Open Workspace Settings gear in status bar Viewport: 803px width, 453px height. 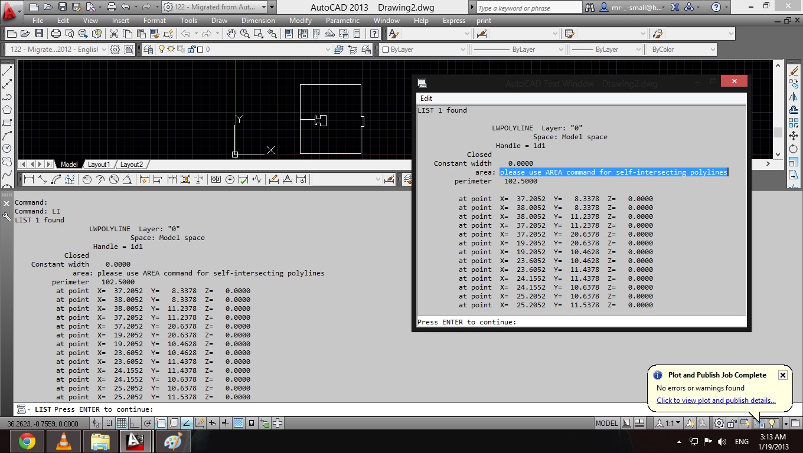tap(719, 423)
